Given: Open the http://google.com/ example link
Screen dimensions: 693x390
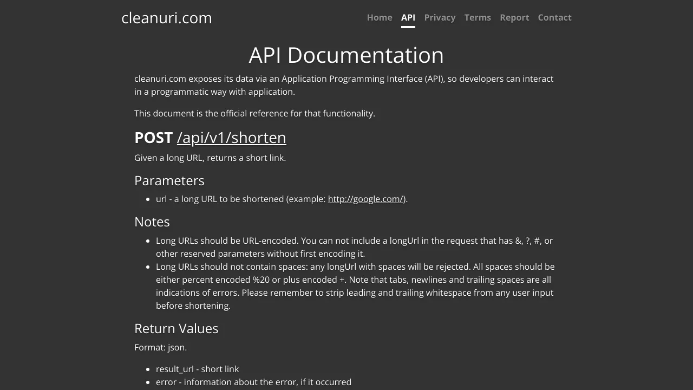Looking at the screenshot, I should pos(365,199).
